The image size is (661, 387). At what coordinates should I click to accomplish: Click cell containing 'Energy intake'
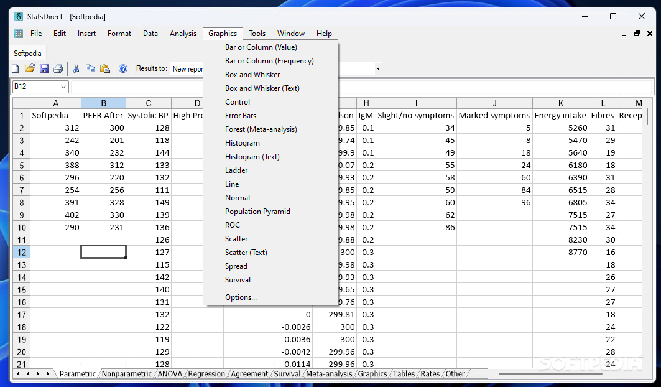click(561, 115)
